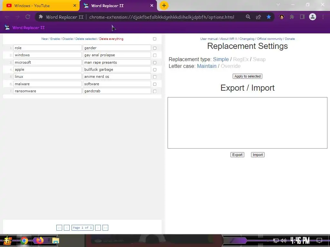The image size is (330, 247).
Task: Open the Start menu icon
Action: pyautogui.click(x=7, y=241)
